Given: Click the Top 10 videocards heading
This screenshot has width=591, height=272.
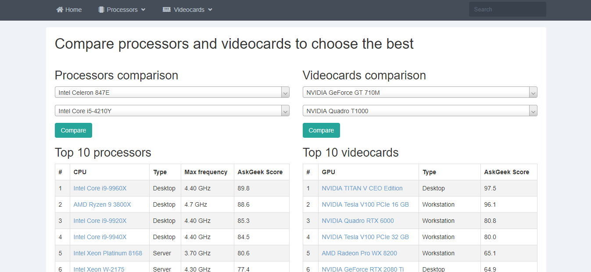Looking at the screenshot, I should click(x=351, y=153).
